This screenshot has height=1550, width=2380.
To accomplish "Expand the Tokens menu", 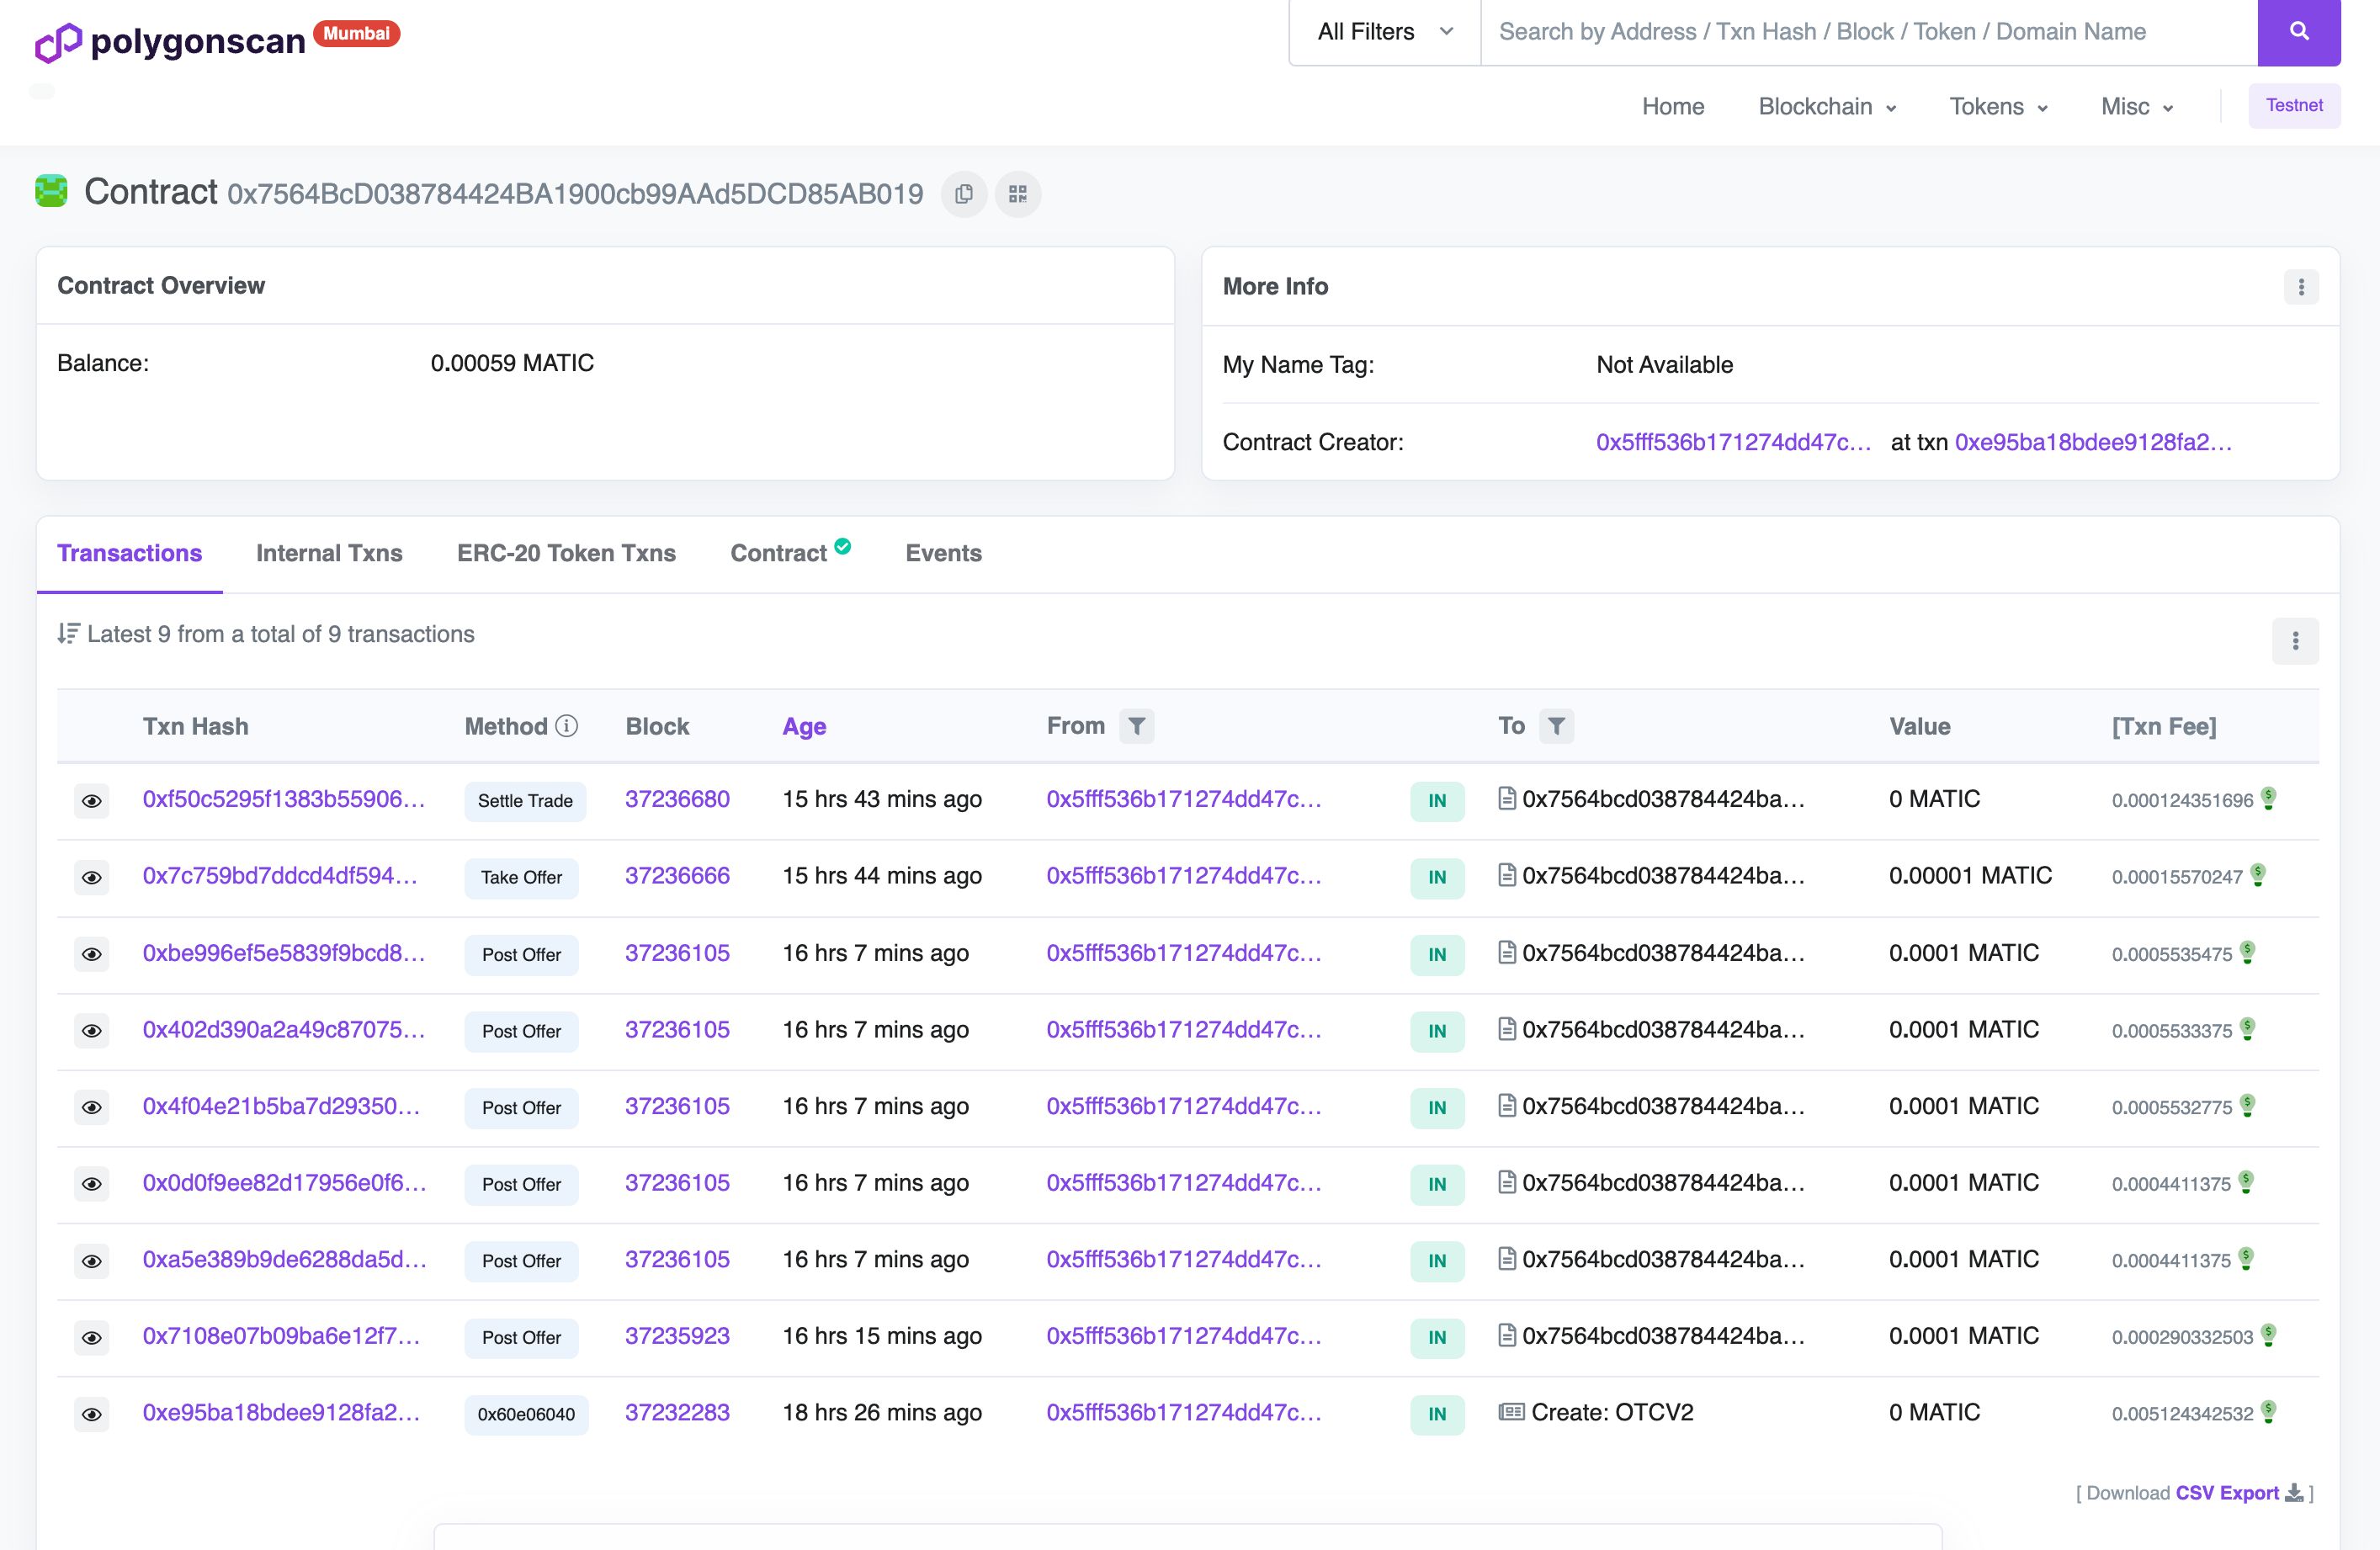I will (x=1998, y=107).
